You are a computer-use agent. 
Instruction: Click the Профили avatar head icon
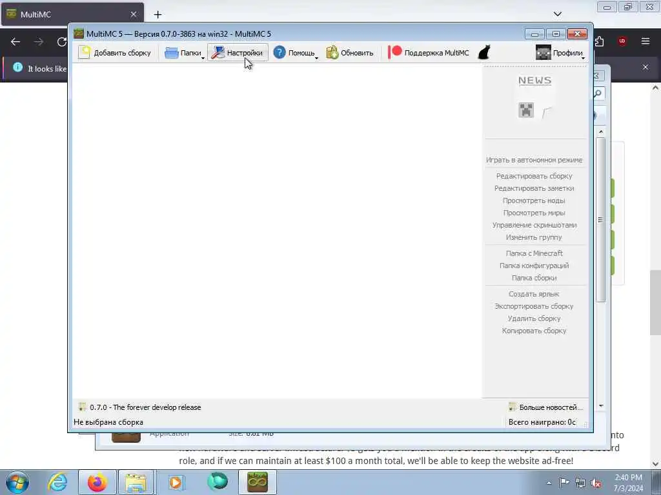click(543, 53)
